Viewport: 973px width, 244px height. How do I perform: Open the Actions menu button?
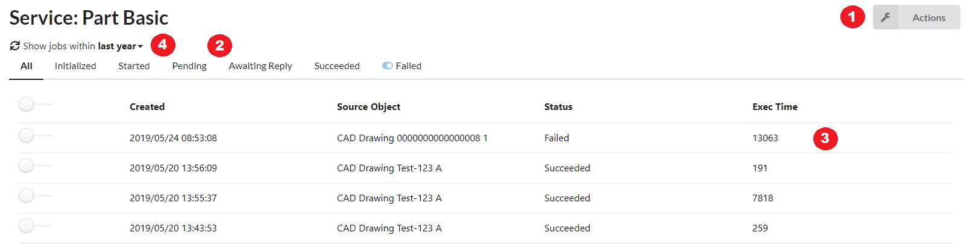pos(928,17)
